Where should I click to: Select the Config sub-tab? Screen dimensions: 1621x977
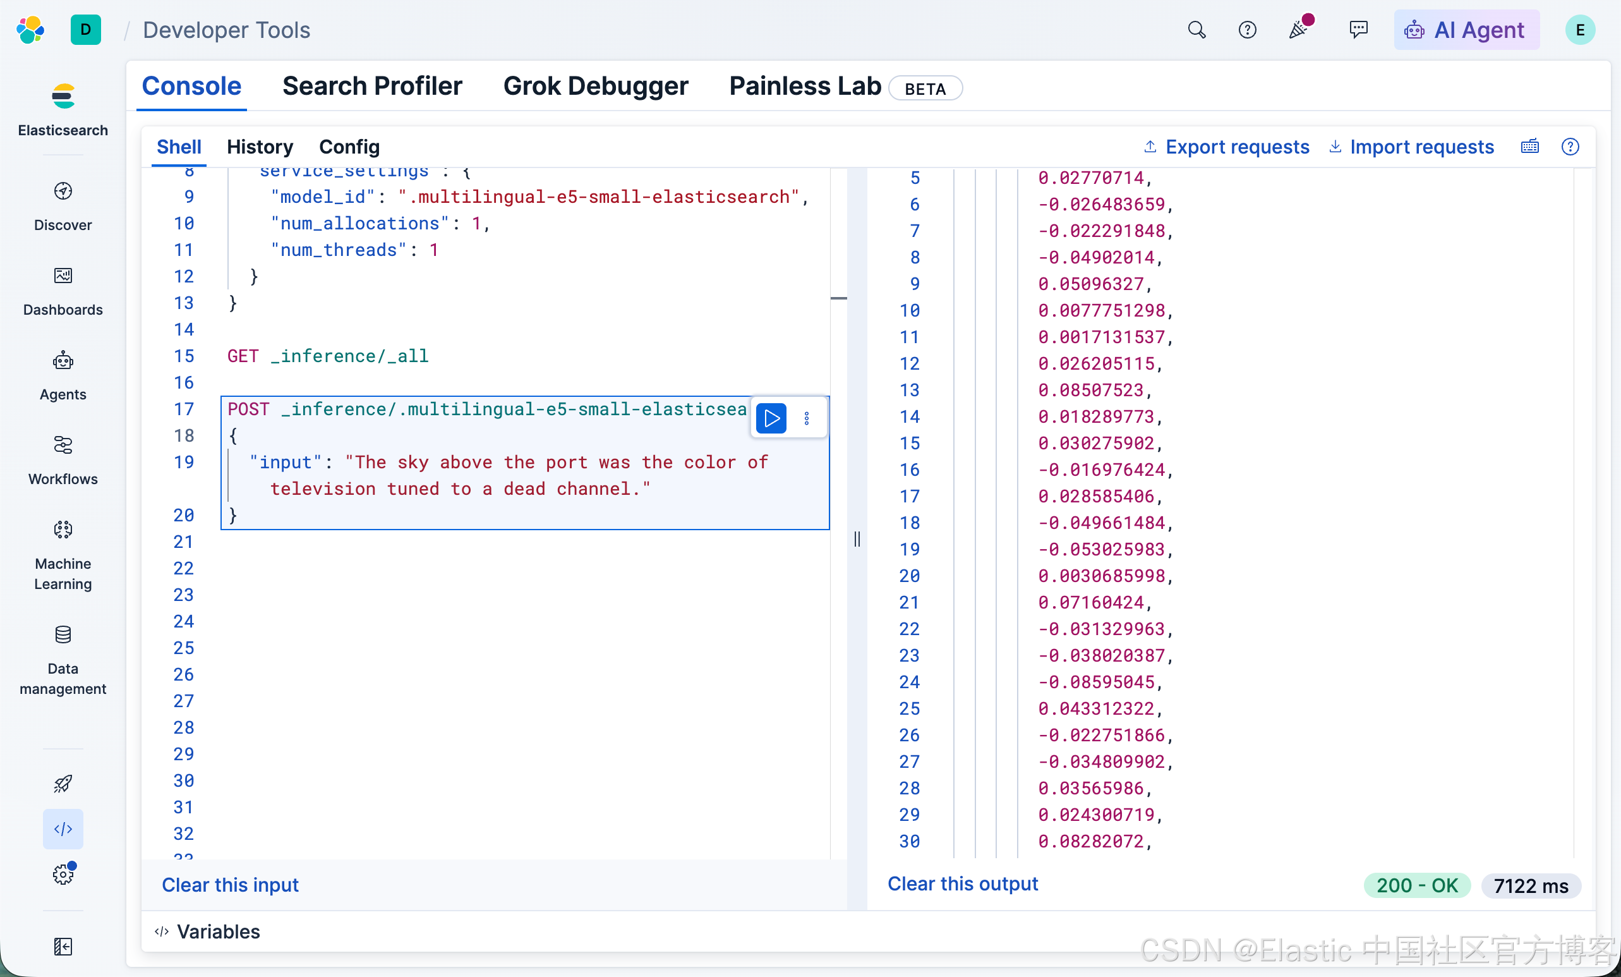click(x=349, y=147)
